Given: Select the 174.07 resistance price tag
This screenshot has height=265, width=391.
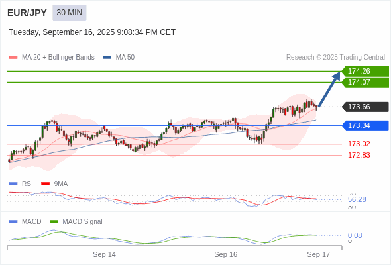Looking at the screenshot, I should tap(365, 82).
